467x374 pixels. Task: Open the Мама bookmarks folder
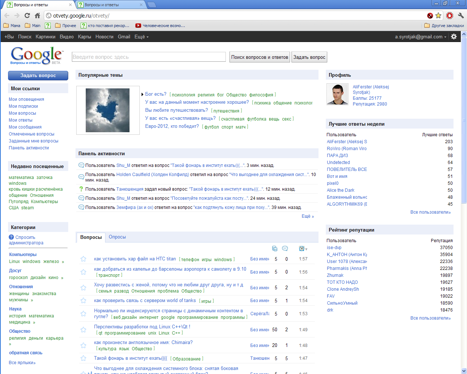[12, 26]
